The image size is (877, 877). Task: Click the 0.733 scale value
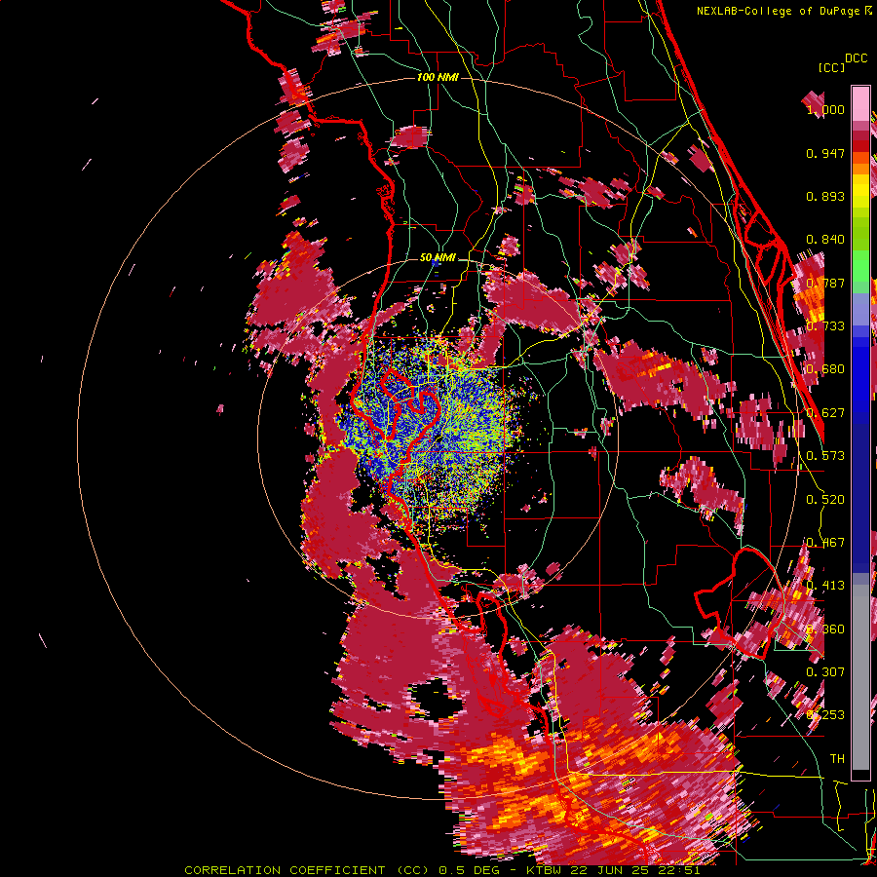pos(825,326)
